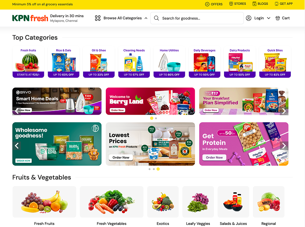Click the user profile icon beside Login

tap(249, 18)
